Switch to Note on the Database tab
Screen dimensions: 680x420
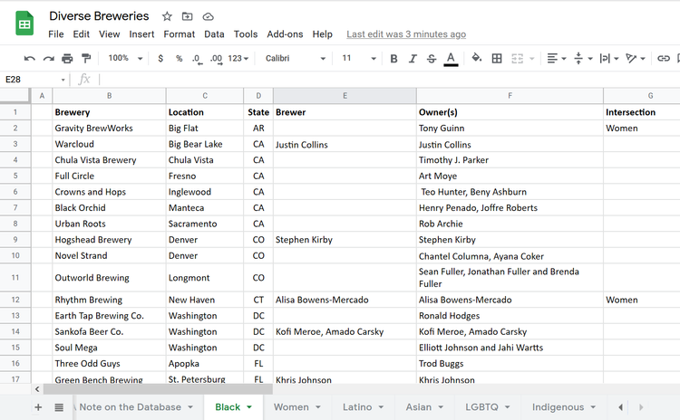click(130, 407)
